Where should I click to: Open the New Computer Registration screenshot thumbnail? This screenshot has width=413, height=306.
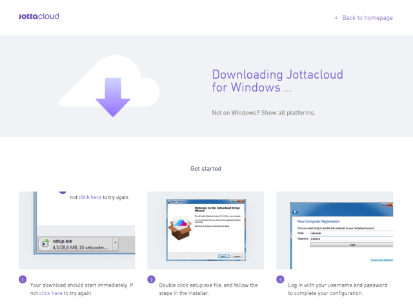click(334, 230)
